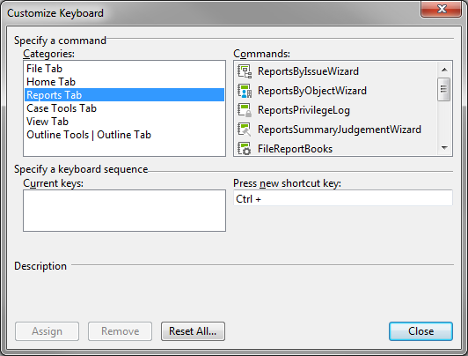Click the Commands list scroll-up arrow
Image resolution: width=468 pixels, height=356 pixels.
click(x=444, y=70)
